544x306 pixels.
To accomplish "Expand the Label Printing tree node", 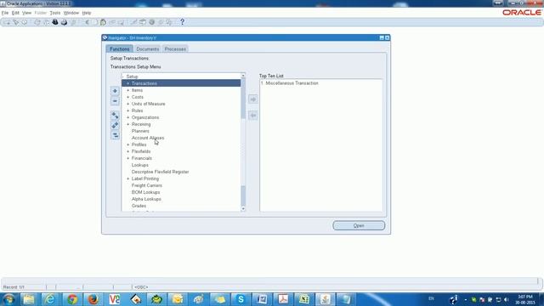I will coord(128,178).
